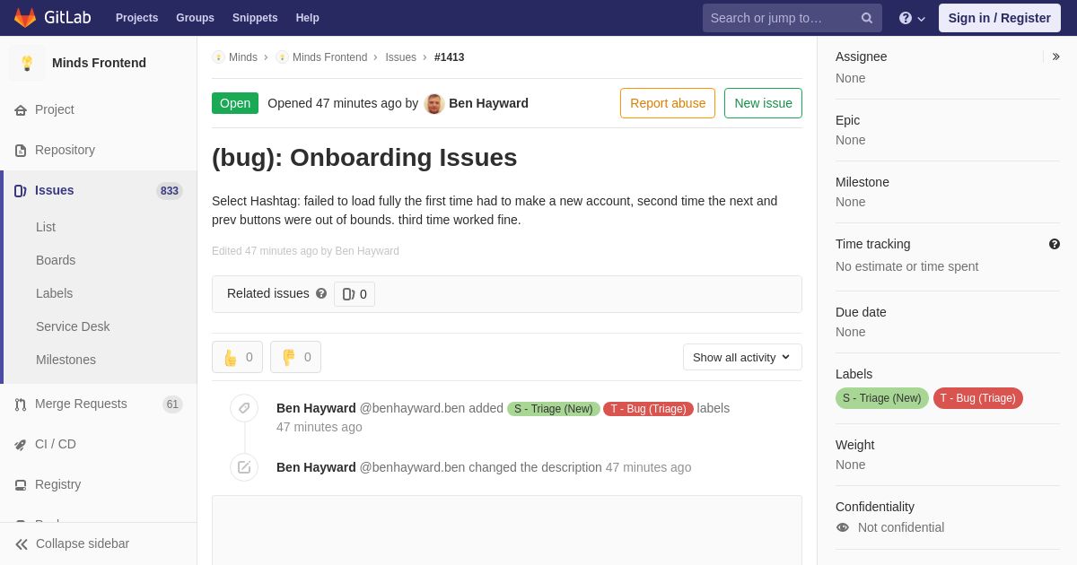Open the Help question mark menu
The height and width of the screenshot is (565, 1077).
(x=912, y=18)
